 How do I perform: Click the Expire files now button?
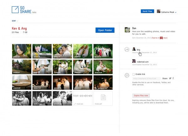tap(141, 95)
